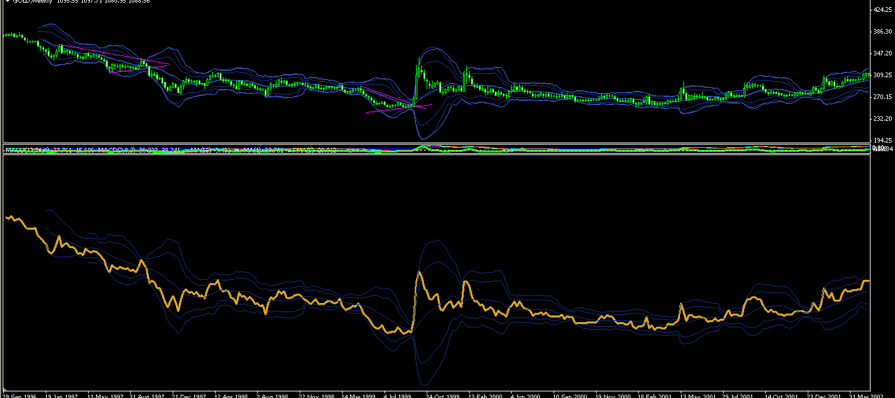Screen dimensions: 895x398
Task: Click the orange line peak in lower panel
Action: tap(419, 272)
